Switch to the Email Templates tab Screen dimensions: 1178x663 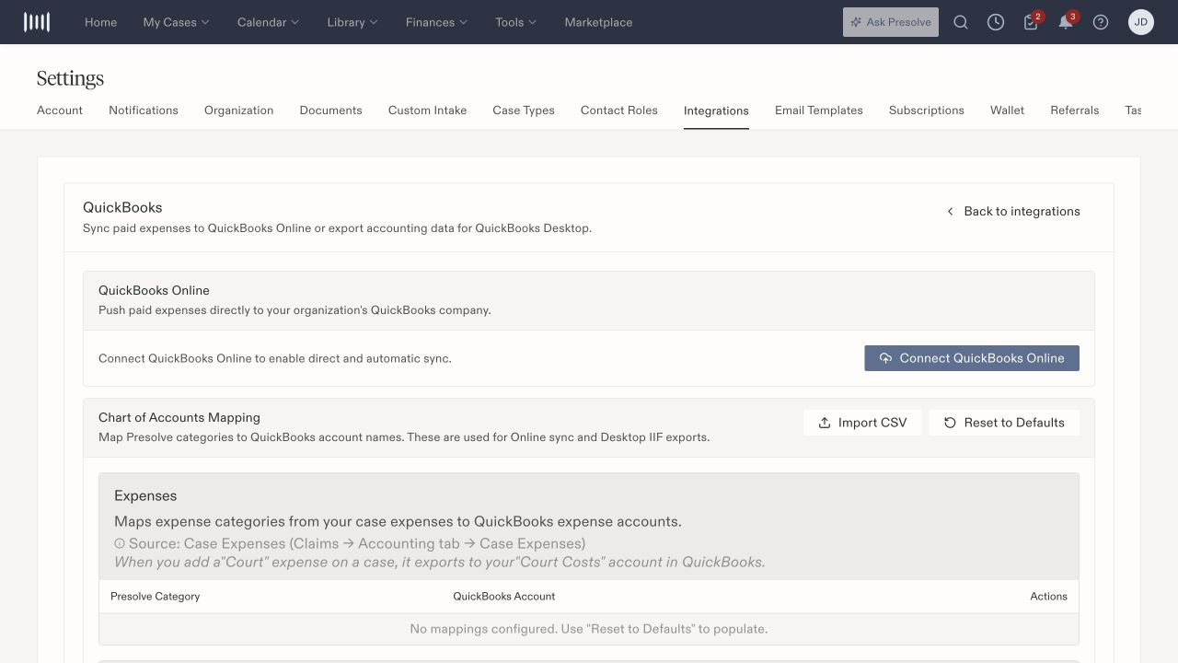[818, 110]
